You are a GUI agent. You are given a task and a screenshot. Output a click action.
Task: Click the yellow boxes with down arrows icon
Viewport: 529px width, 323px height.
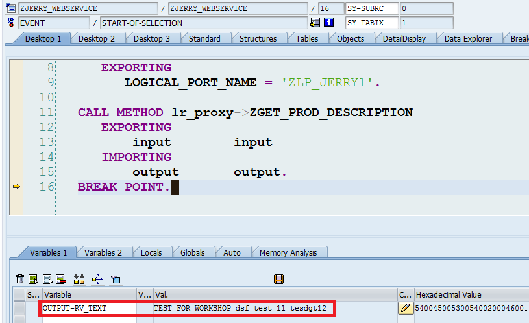tap(79, 279)
